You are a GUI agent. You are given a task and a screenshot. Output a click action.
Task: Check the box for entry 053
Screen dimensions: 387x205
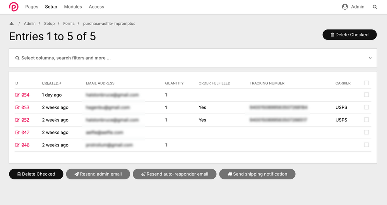[366, 107]
